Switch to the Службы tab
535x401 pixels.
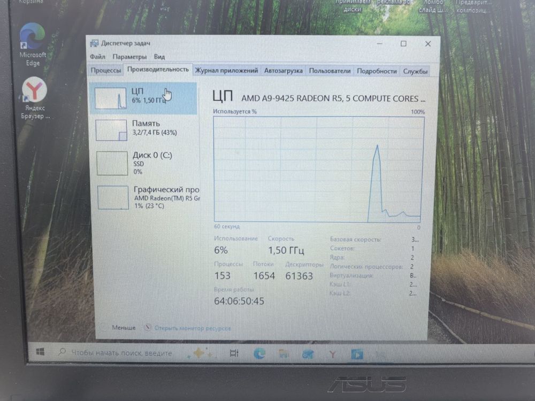tap(415, 72)
